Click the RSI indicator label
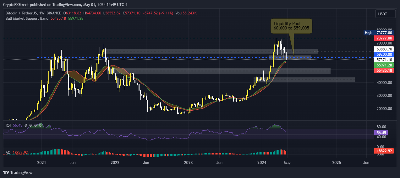 (x=8, y=125)
